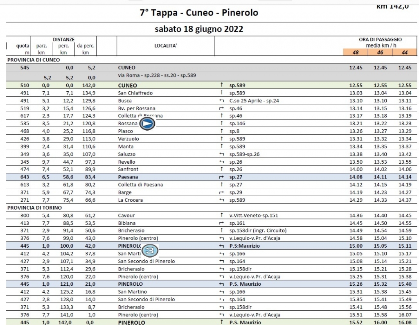
Task: Click the LOCALITA' column header
Action: [165, 46]
